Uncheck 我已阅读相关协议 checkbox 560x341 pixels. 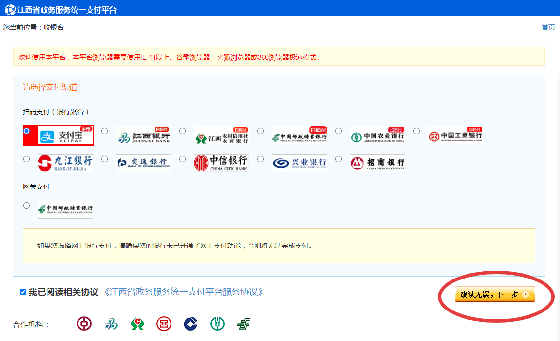23,292
